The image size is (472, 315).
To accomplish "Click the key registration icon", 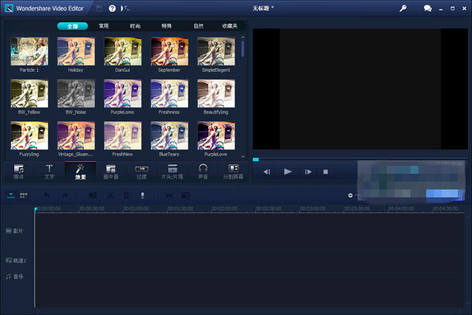I will 403,9.
